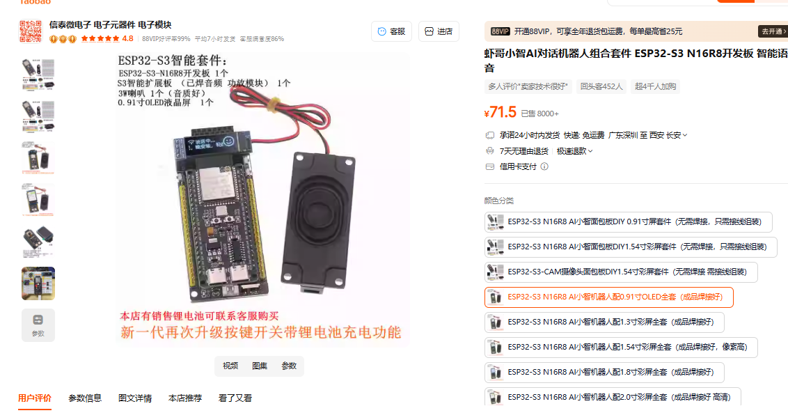
Task: Click the 客服 customer service headset icon
Action: point(382,32)
